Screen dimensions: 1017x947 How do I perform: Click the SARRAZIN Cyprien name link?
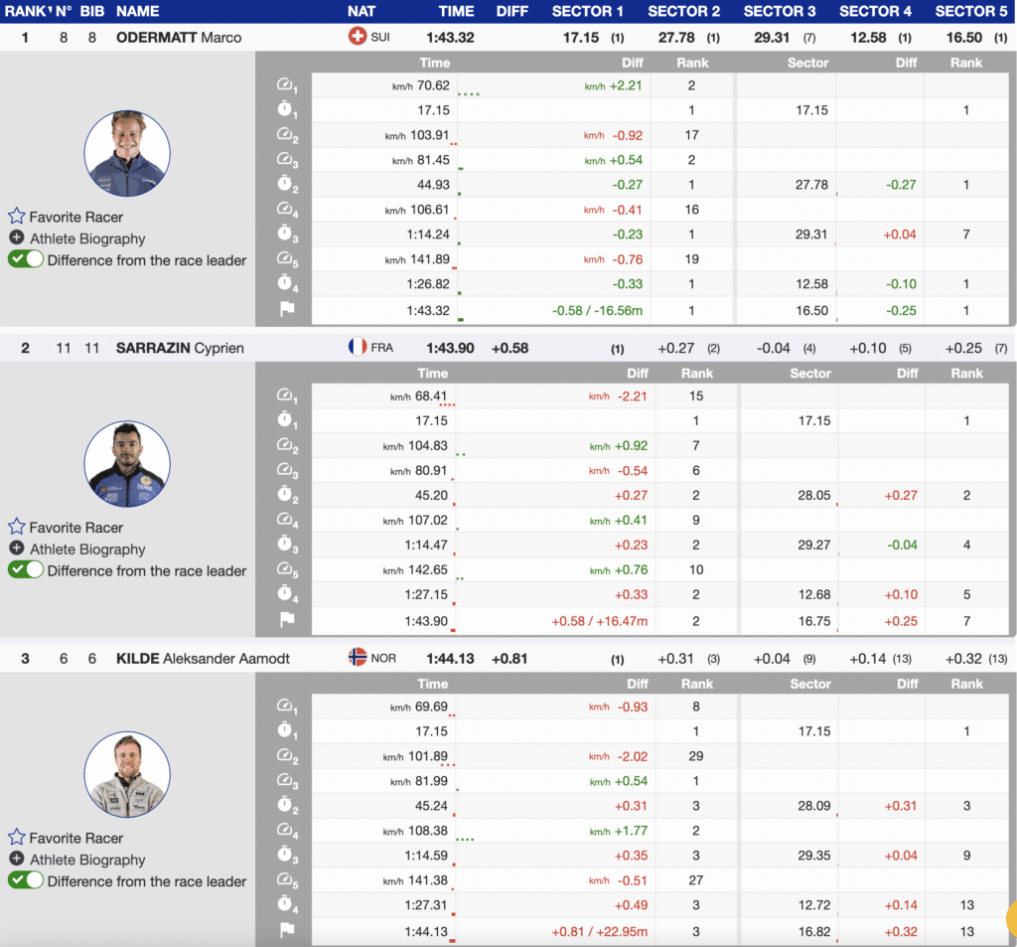[x=180, y=348]
